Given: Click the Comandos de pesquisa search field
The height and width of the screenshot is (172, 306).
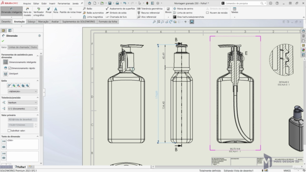Looking at the screenshot, I should coord(243,3).
